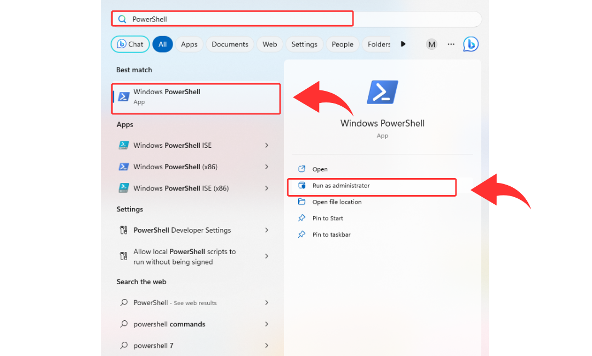The width and height of the screenshot is (592, 356).
Task: Open the M user account avatar
Action: coord(432,44)
